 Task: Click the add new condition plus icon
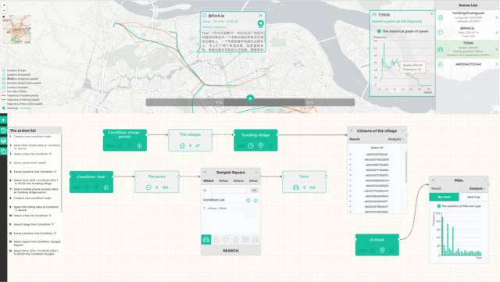3,120
